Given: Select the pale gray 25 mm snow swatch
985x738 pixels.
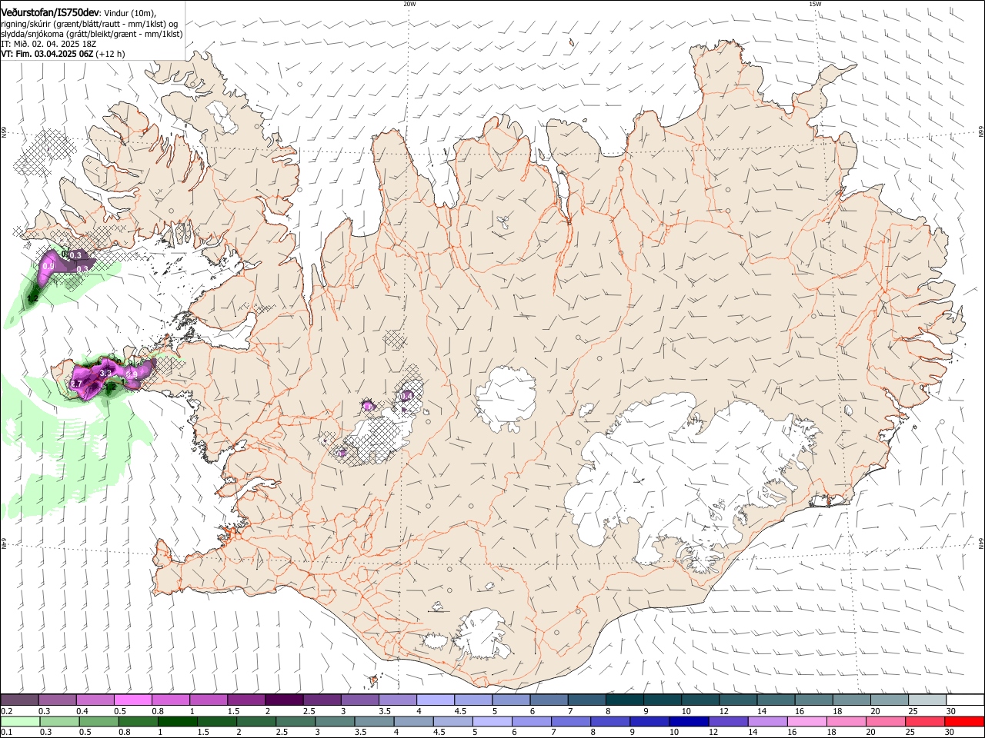Looking at the screenshot, I should [x=926, y=700].
